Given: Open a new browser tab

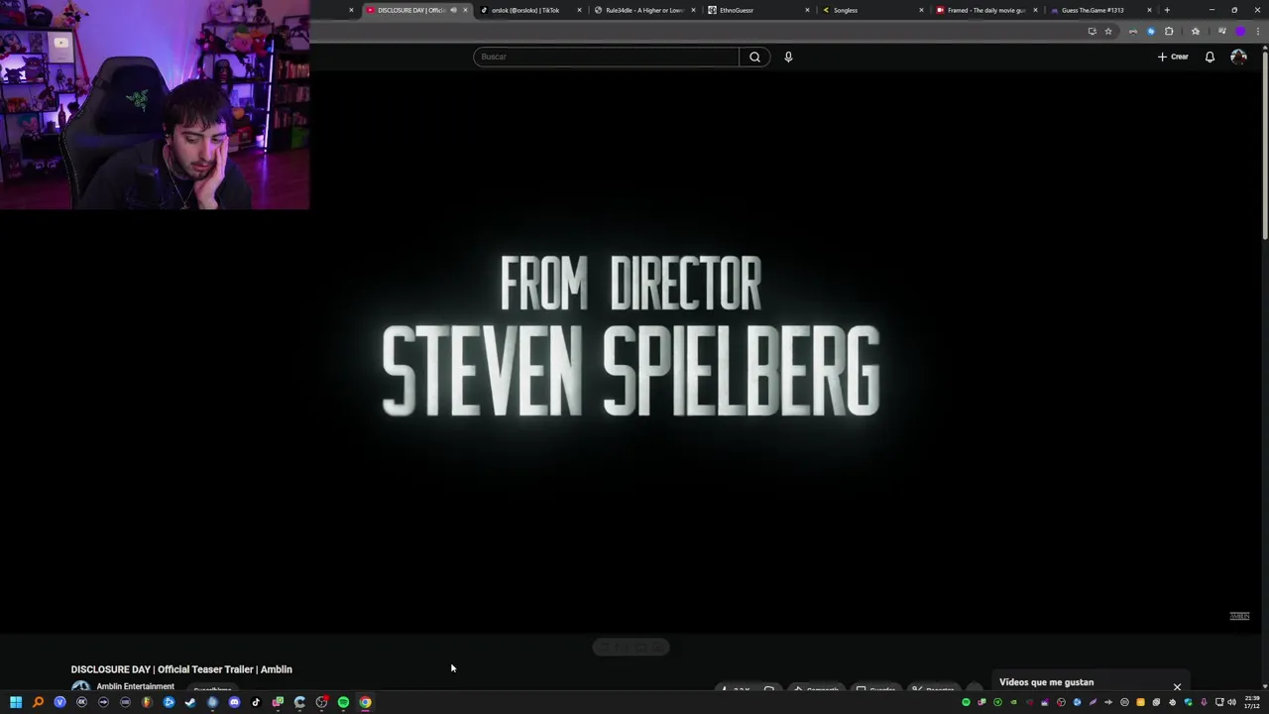Looking at the screenshot, I should 1167,10.
